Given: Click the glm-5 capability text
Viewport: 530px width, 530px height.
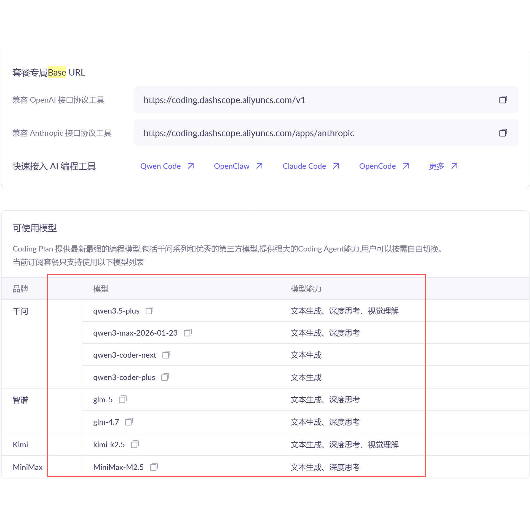Looking at the screenshot, I should (325, 400).
